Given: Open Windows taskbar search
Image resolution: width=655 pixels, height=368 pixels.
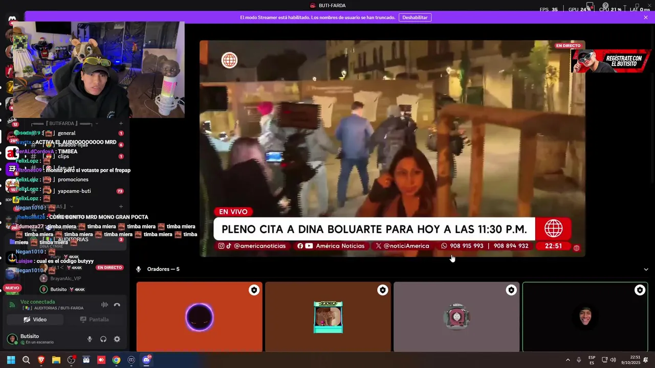Looking at the screenshot, I should click(26, 360).
